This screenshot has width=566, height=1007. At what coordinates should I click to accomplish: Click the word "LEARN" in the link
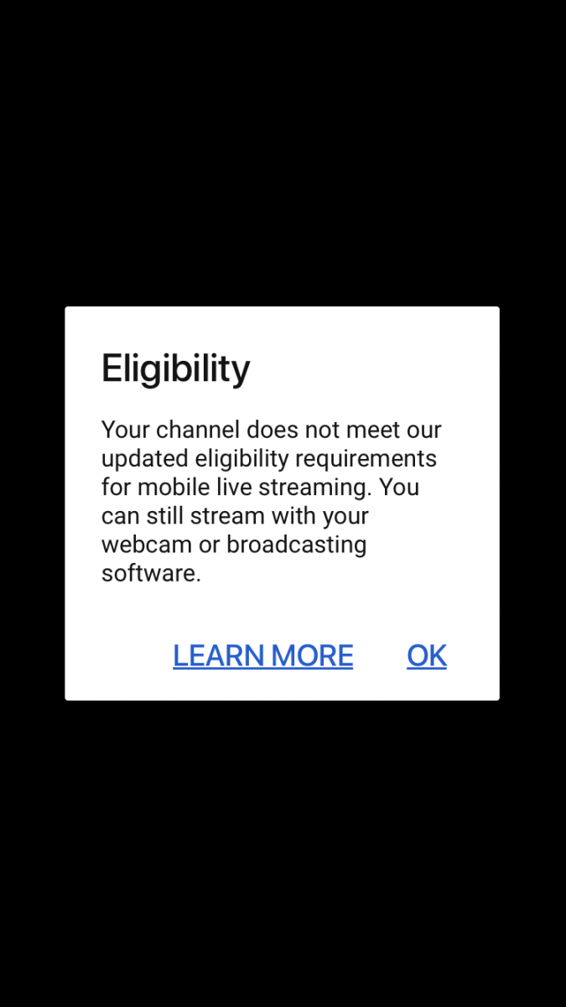(219, 655)
